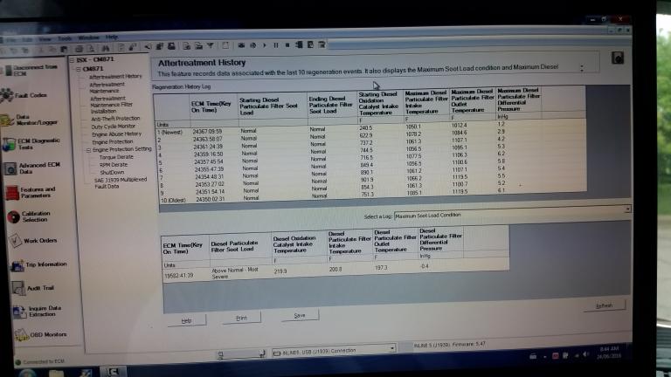The width and height of the screenshot is (671, 377).
Task: Click the taskbar clock
Action: click(609, 353)
